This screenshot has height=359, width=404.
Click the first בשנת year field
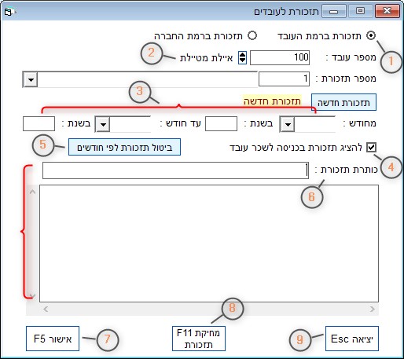coord(221,124)
